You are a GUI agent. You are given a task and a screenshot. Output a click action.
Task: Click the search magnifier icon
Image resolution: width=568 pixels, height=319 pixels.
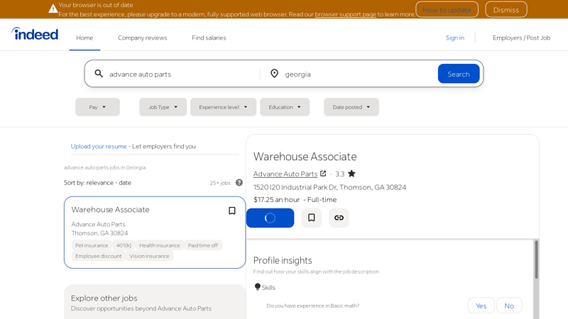[99, 74]
